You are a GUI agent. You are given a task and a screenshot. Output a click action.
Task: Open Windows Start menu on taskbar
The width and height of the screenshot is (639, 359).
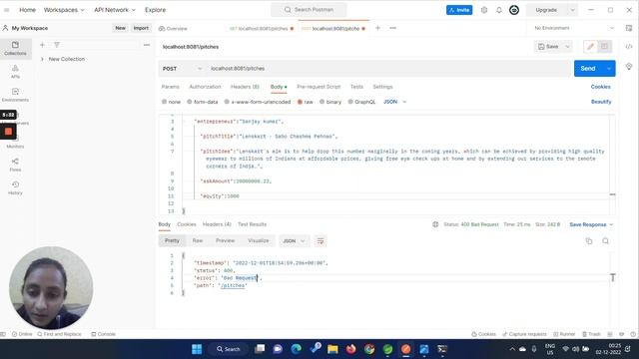[x=197, y=349]
